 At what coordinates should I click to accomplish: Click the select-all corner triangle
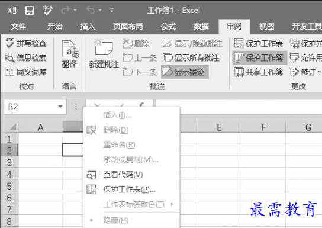coord(12,127)
